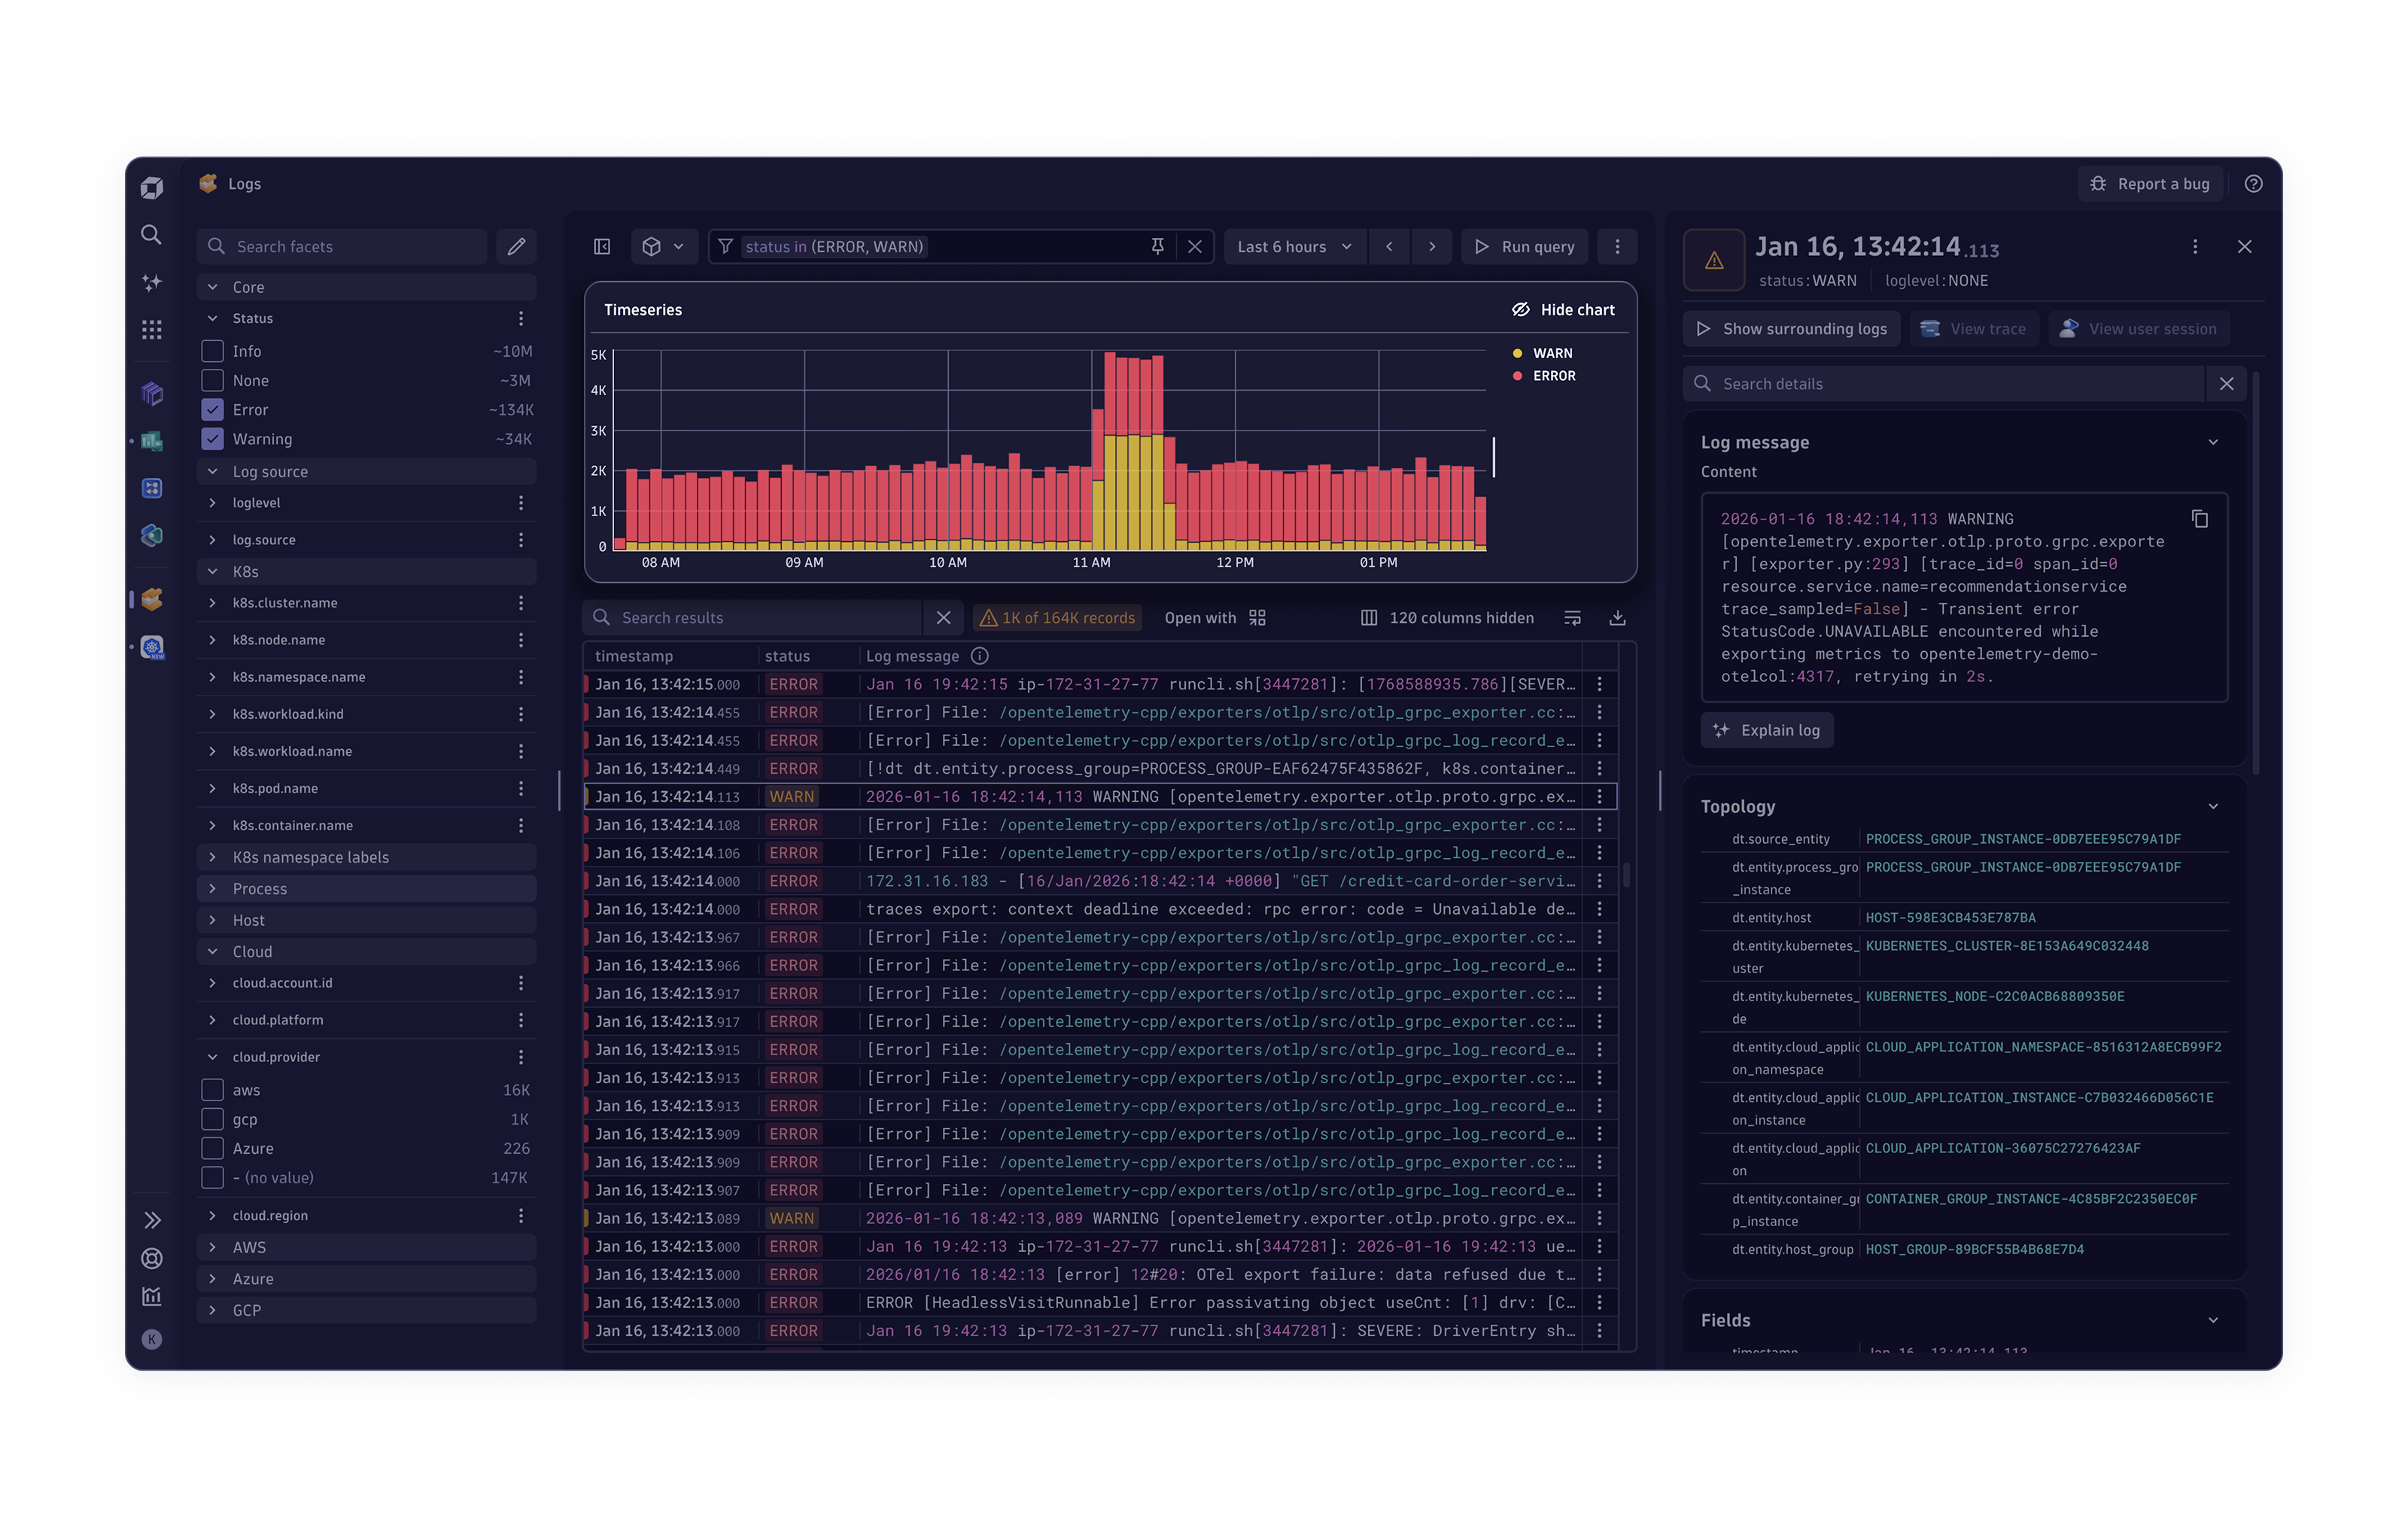This screenshot has width=2408, height=1528.
Task: Download the log results
Action: 1617,618
